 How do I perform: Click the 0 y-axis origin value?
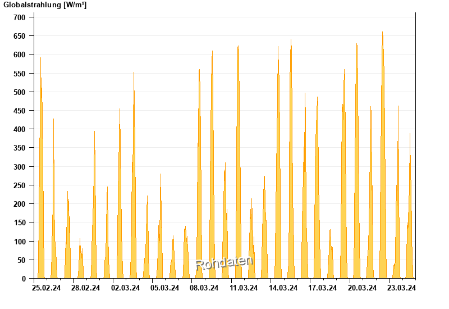click(24, 279)
